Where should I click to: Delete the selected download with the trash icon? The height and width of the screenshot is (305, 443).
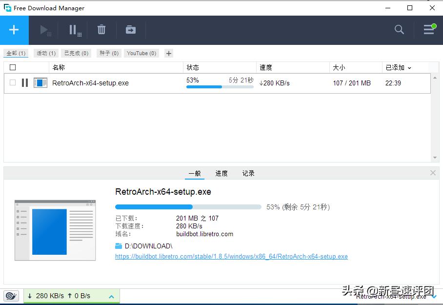(101, 30)
